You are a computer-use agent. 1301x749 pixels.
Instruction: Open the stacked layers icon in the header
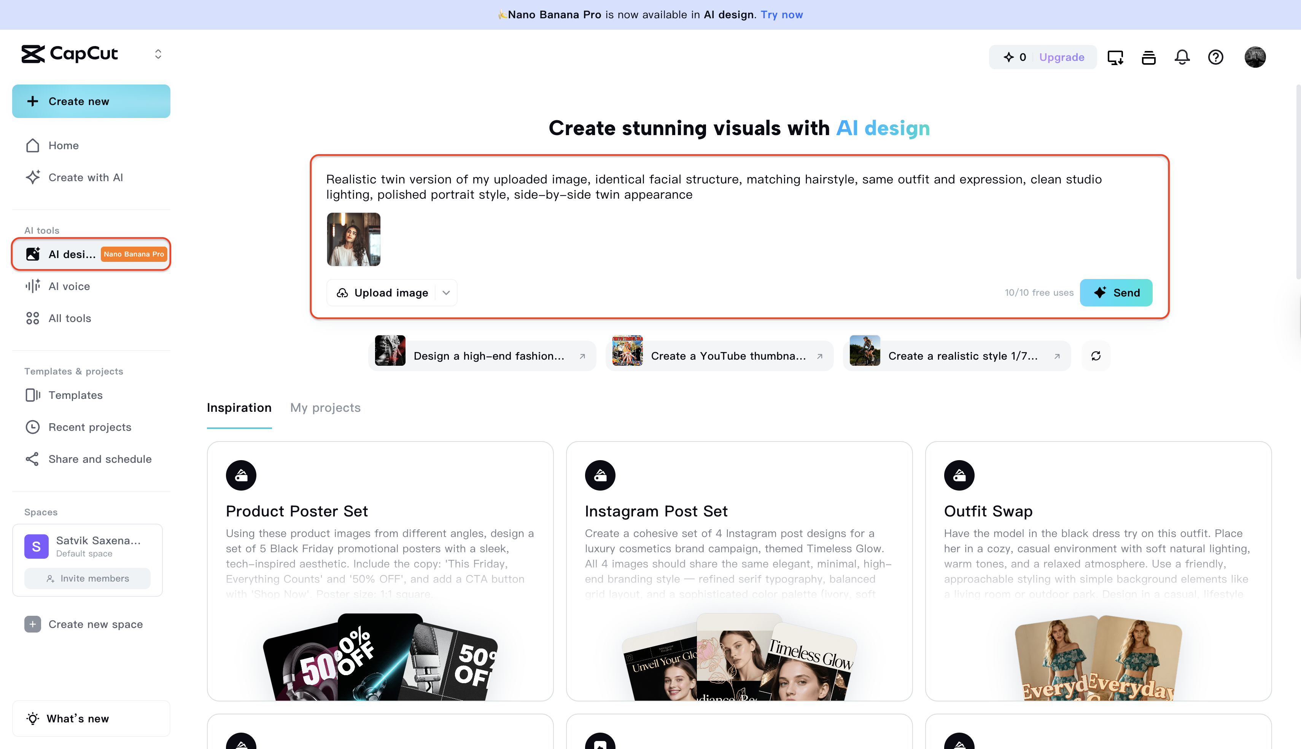pos(1148,57)
